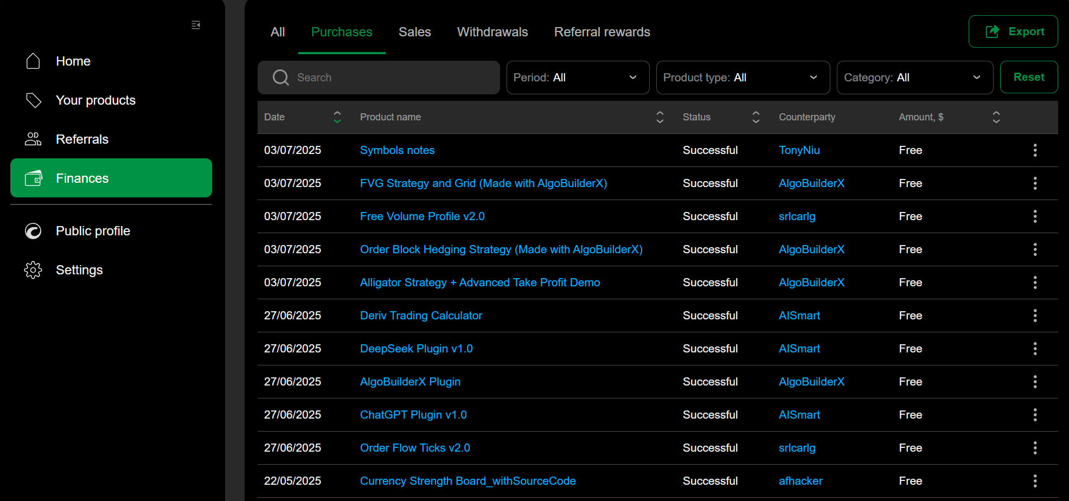Reset all filters with Reset button
Image resolution: width=1069 pixels, height=501 pixels.
(x=1028, y=77)
